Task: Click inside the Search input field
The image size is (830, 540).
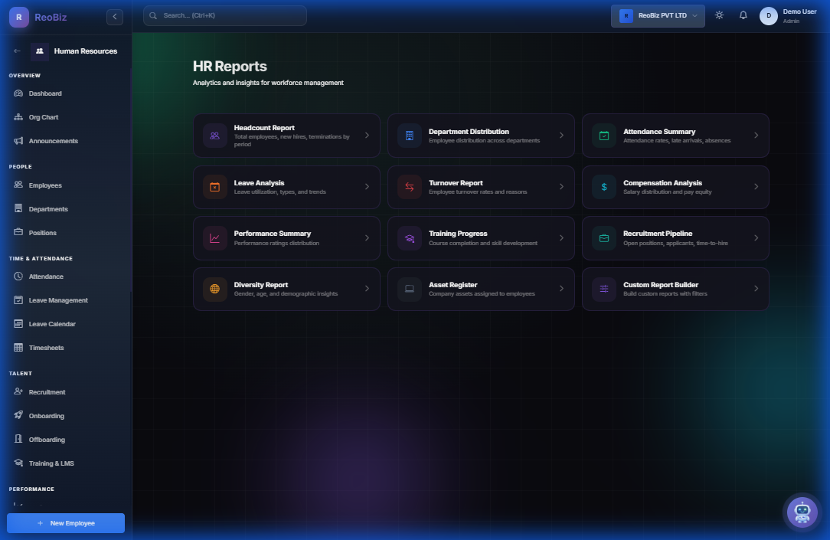Action: (224, 15)
